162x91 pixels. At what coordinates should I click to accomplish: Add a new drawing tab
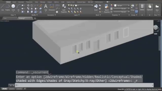(x=35, y=18)
